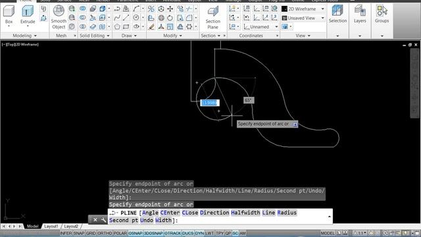Expand the Section panel
Image resolution: width=421 pixels, height=237 pixels.
click(210, 36)
